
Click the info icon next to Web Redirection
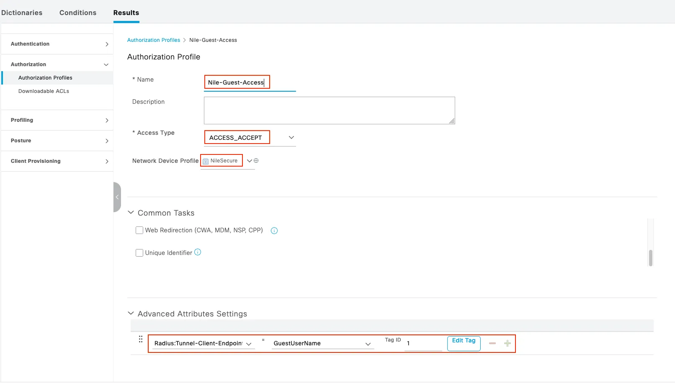274,231
